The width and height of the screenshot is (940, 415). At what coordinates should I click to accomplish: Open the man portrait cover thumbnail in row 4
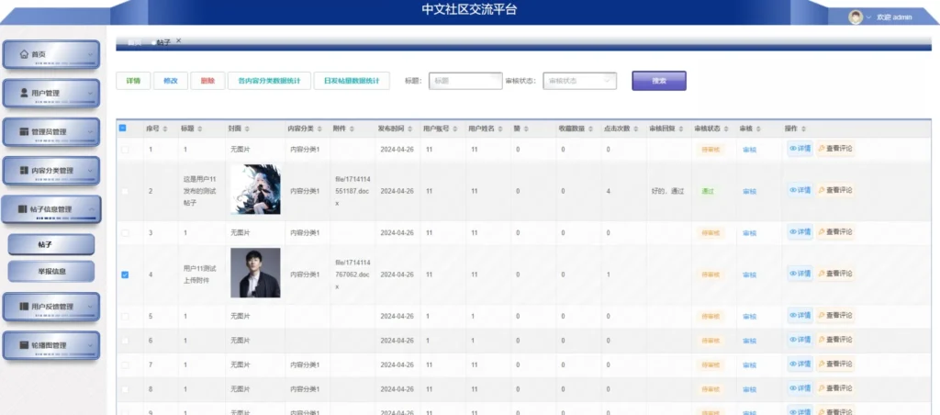click(255, 273)
